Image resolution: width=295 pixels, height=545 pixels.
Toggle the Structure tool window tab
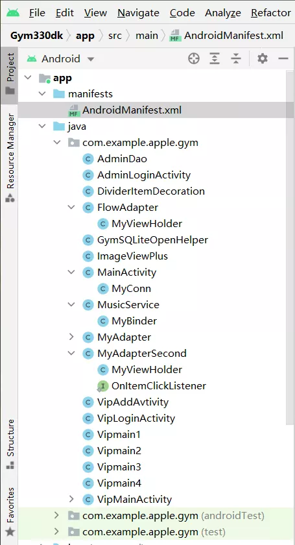(10, 444)
